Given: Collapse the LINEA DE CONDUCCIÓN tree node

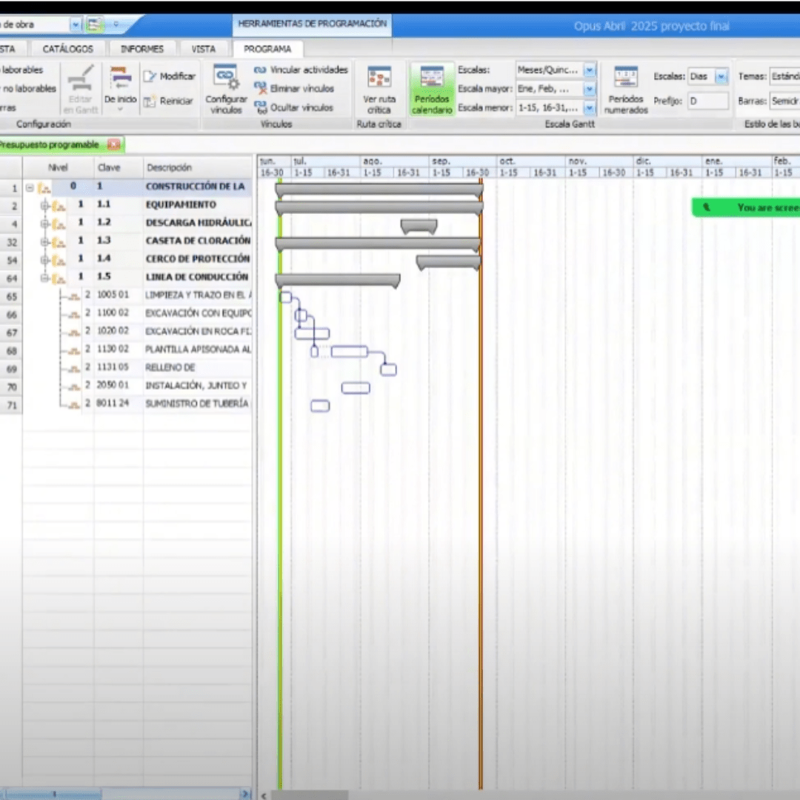Looking at the screenshot, I should pyautogui.click(x=44, y=277).
